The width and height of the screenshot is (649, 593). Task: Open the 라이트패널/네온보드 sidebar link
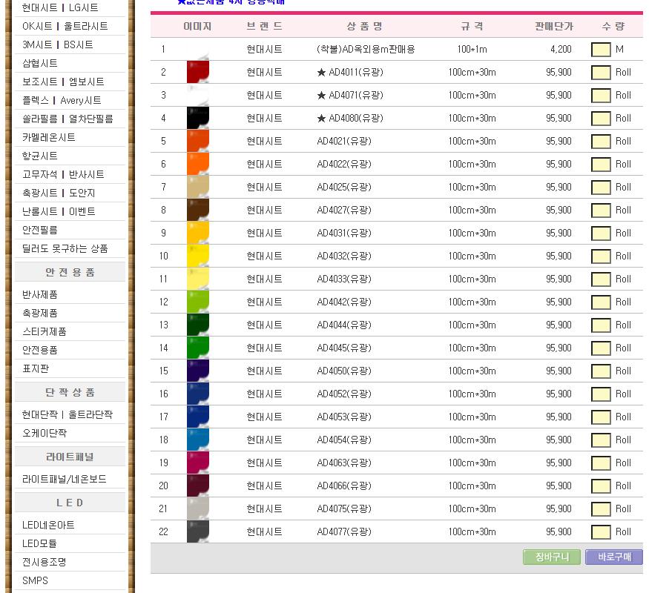[64, 479]
